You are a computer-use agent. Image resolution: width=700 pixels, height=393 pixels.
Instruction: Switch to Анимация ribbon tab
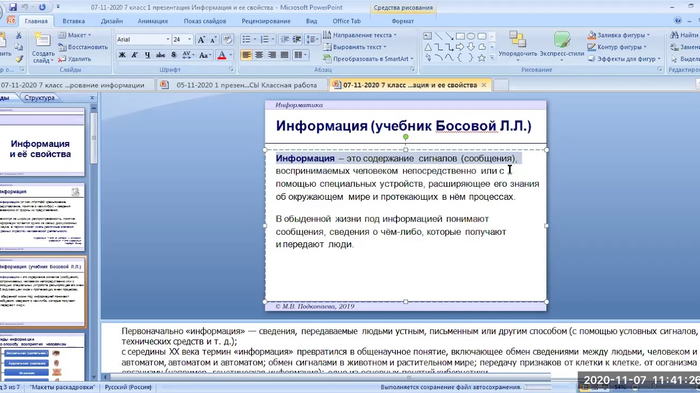153,21
